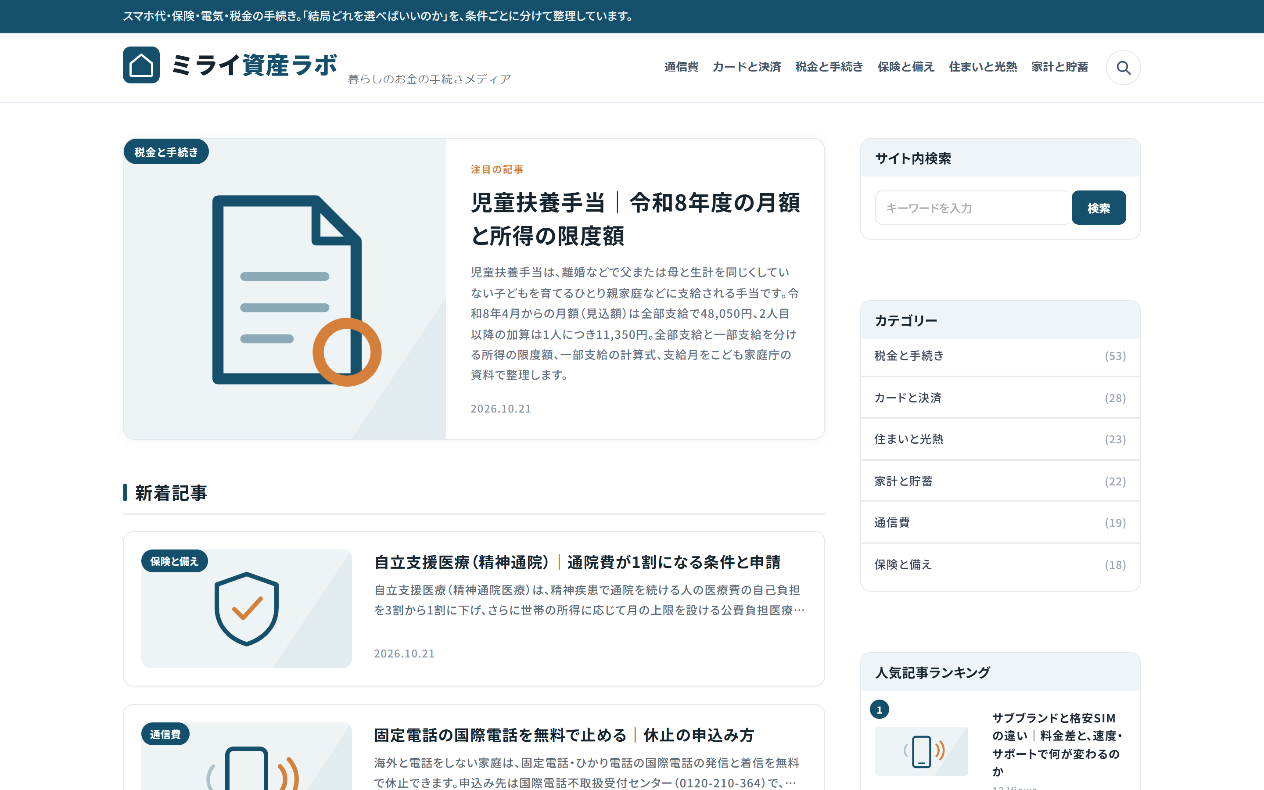Image resolution: width=1264 pixels, height=790 pixels.
Task: Open ranking article サブブランドと格安SIMの違い
Action: tap(1057, 744)
